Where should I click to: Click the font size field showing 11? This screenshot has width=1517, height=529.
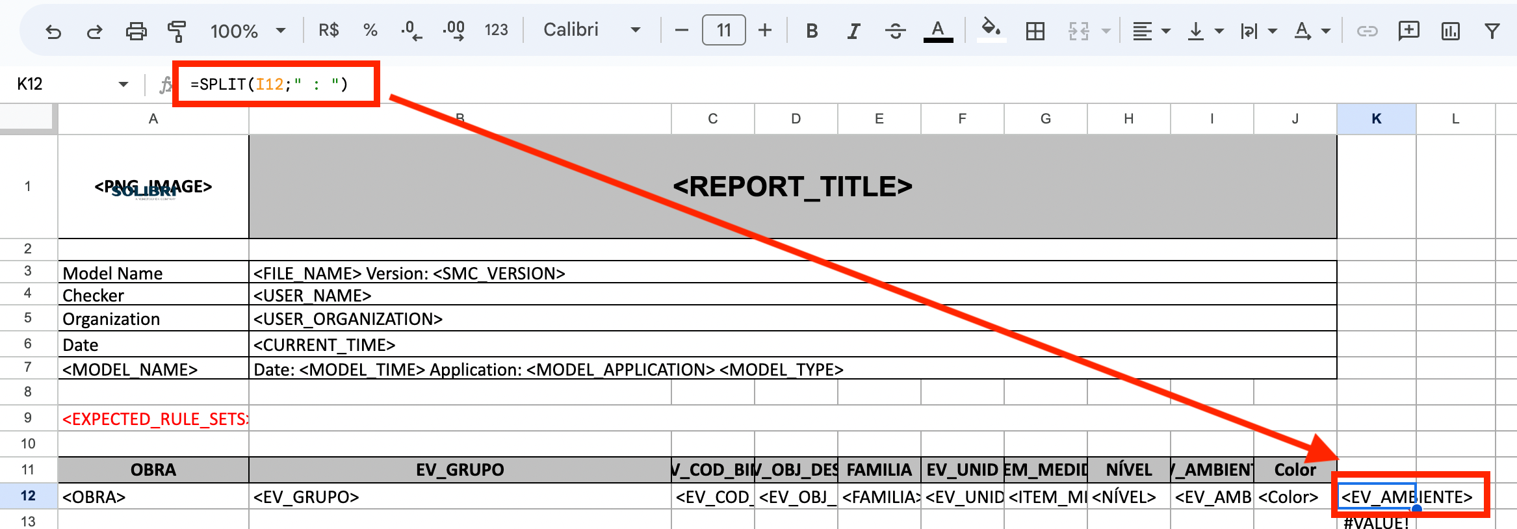tap(724, 30)
